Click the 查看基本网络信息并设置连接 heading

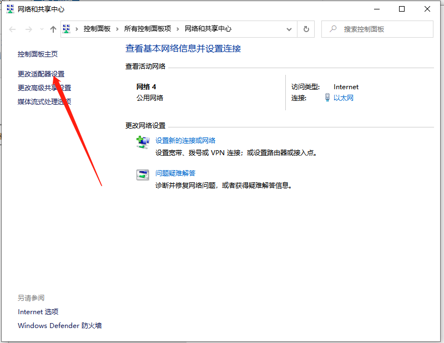coord(183,49)
